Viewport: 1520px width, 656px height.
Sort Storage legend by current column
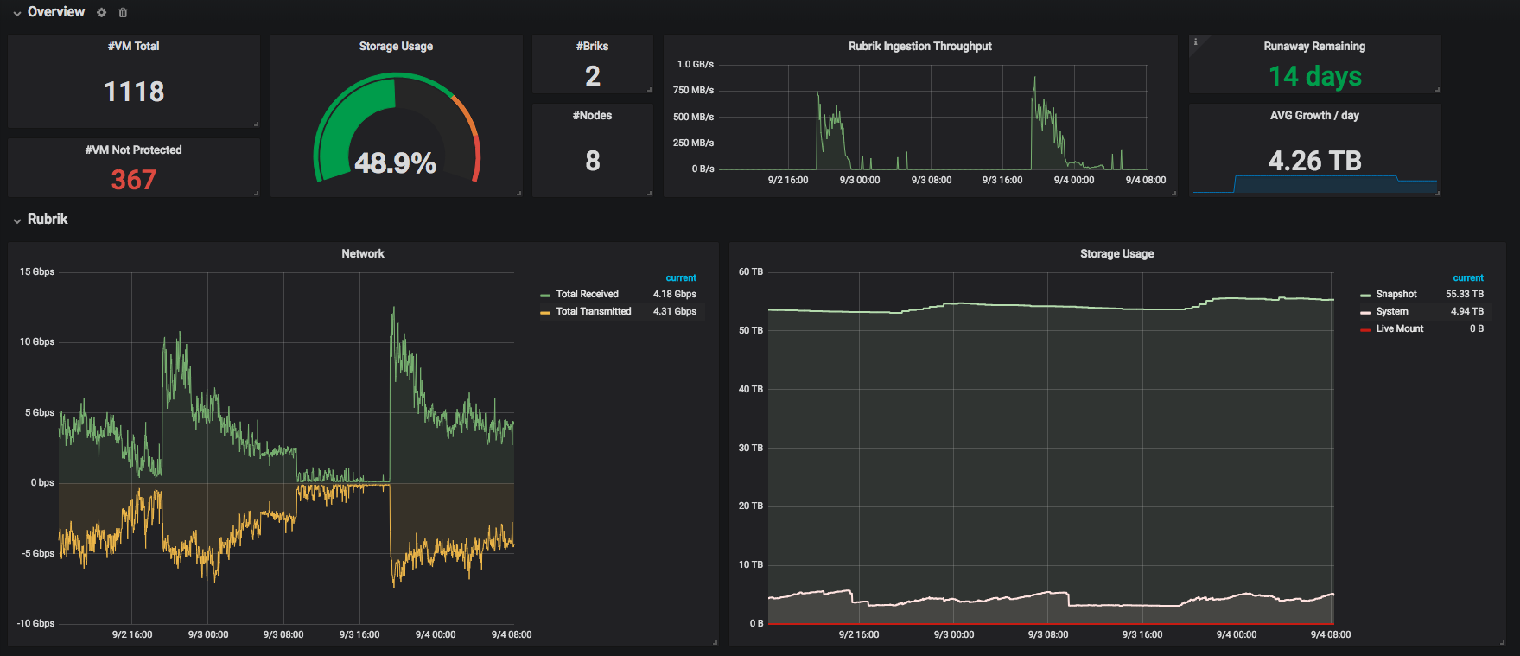point(1468,277)
